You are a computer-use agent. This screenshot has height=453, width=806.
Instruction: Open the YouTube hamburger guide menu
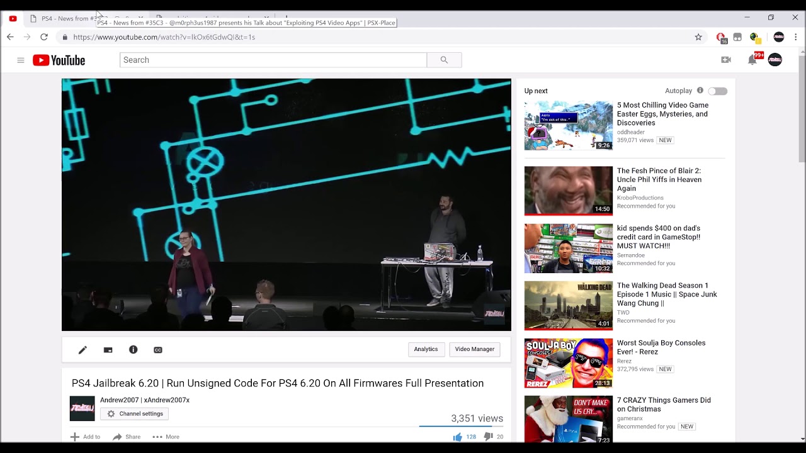(x=21, y=60)
